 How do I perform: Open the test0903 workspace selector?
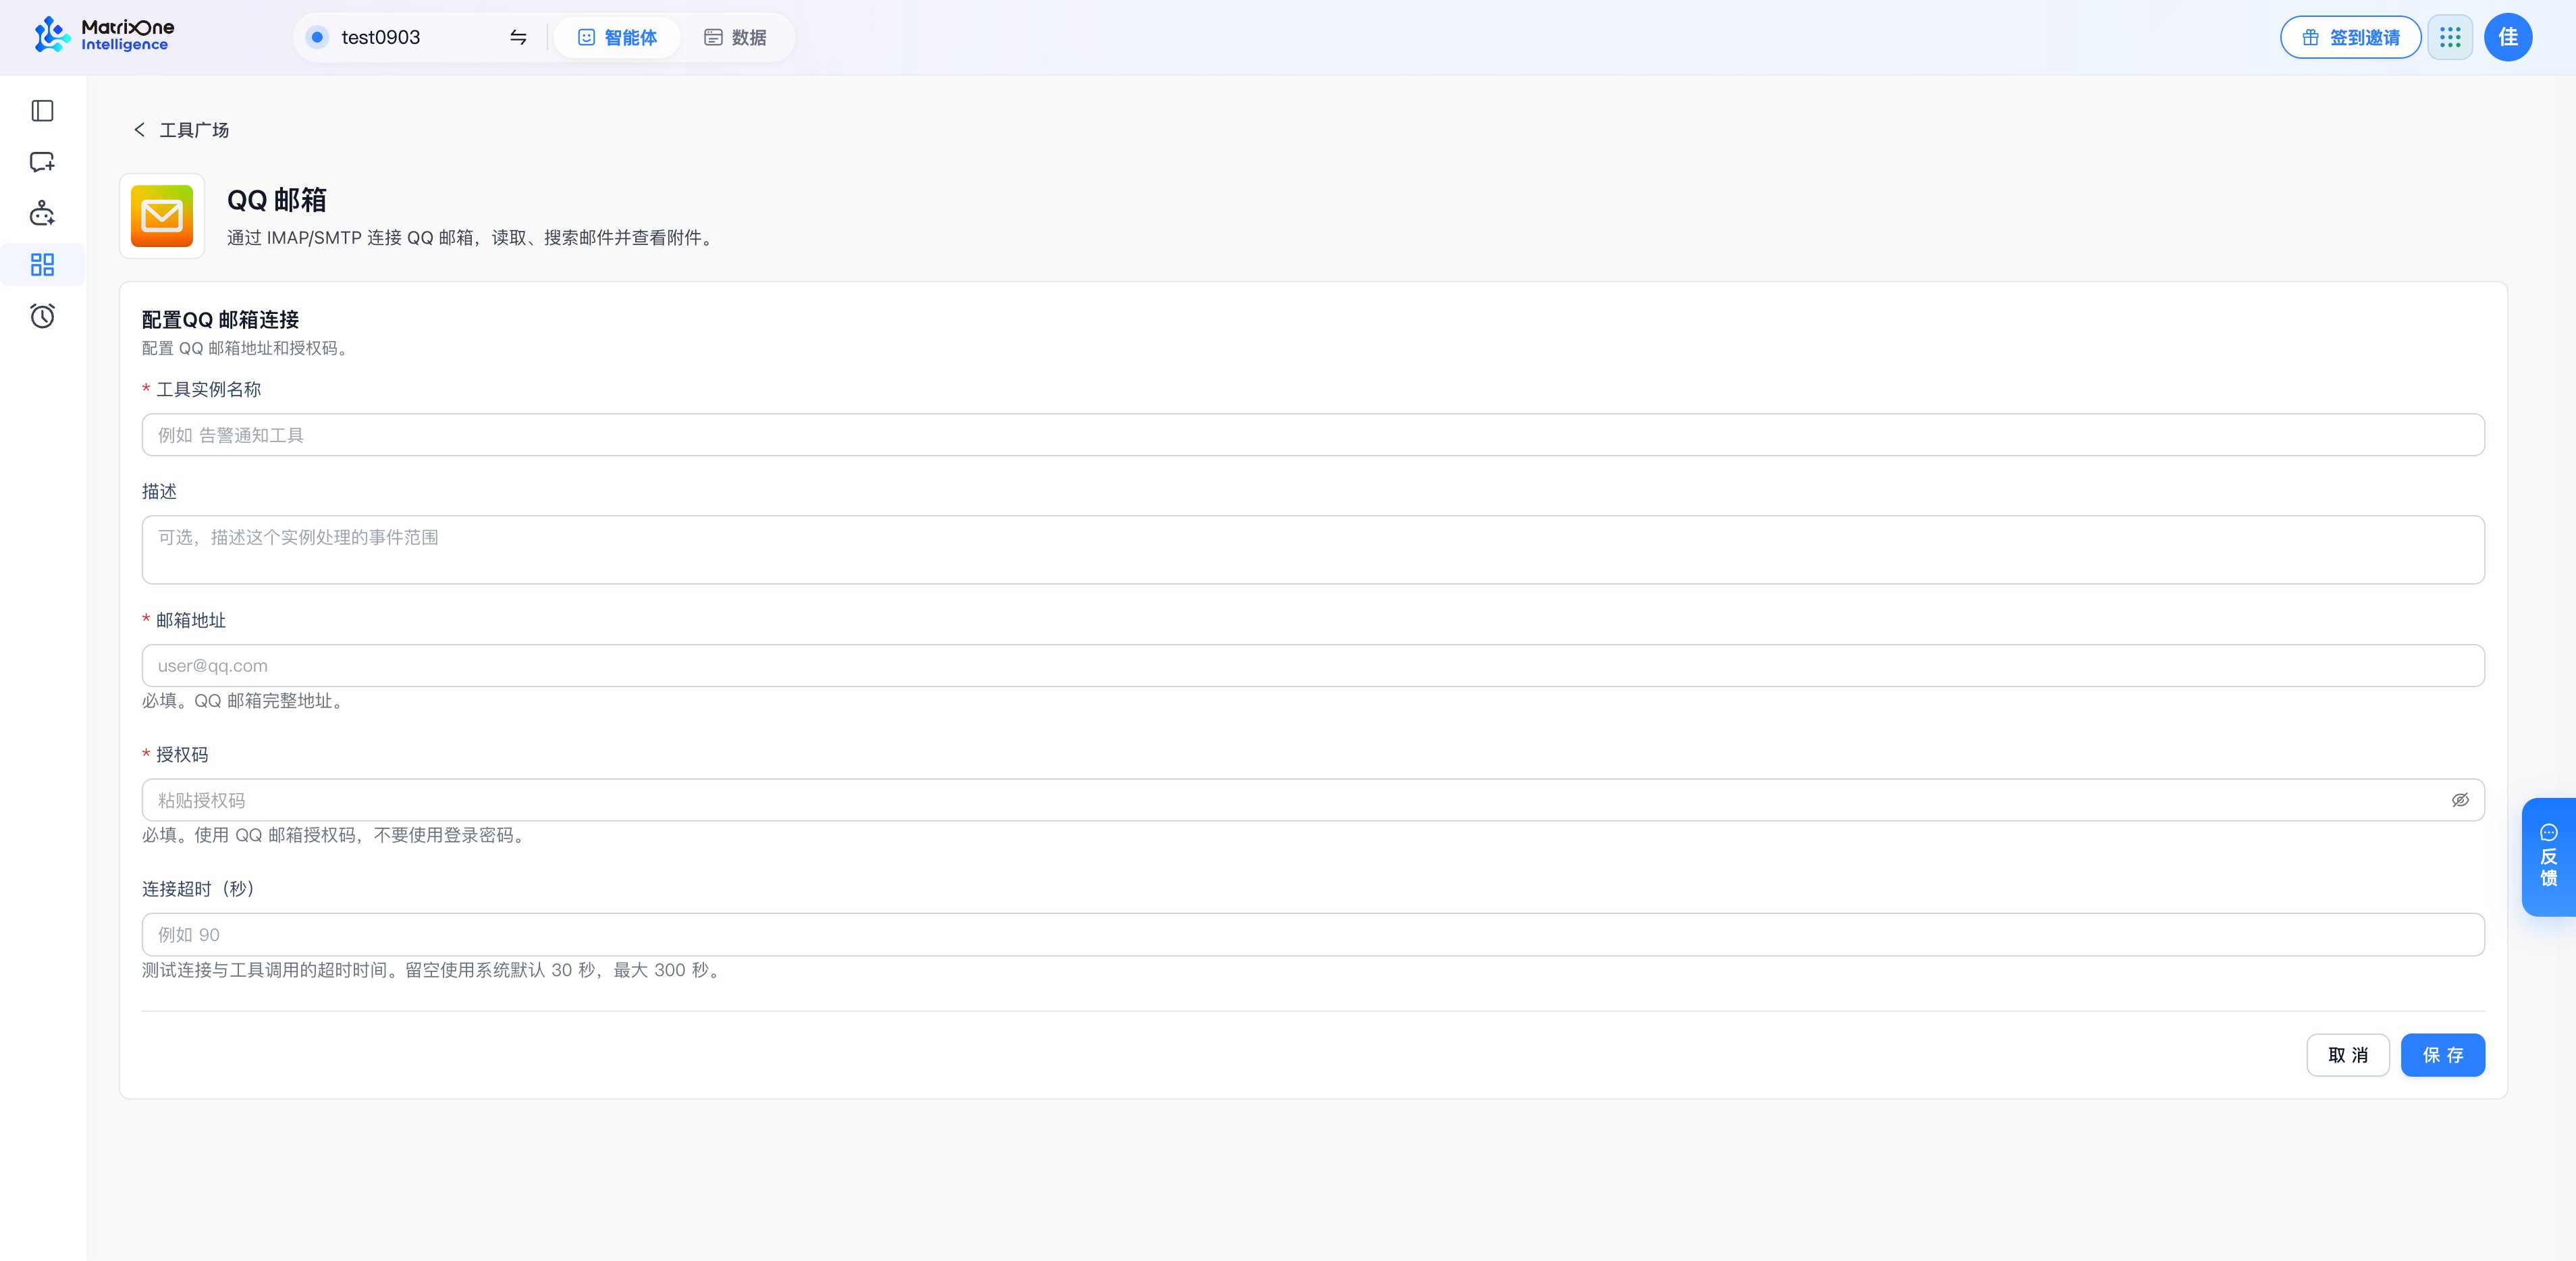tap(418, 37)
